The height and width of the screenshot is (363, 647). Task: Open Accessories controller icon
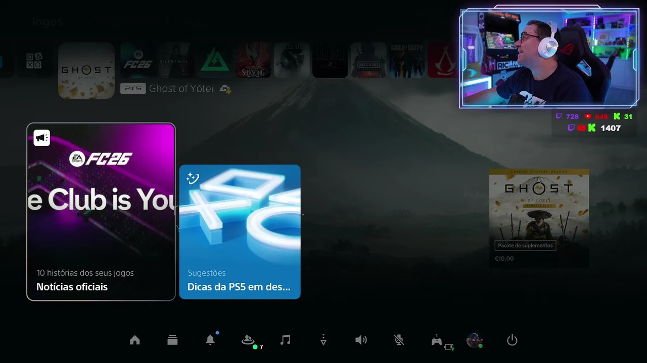pos(437,340)
